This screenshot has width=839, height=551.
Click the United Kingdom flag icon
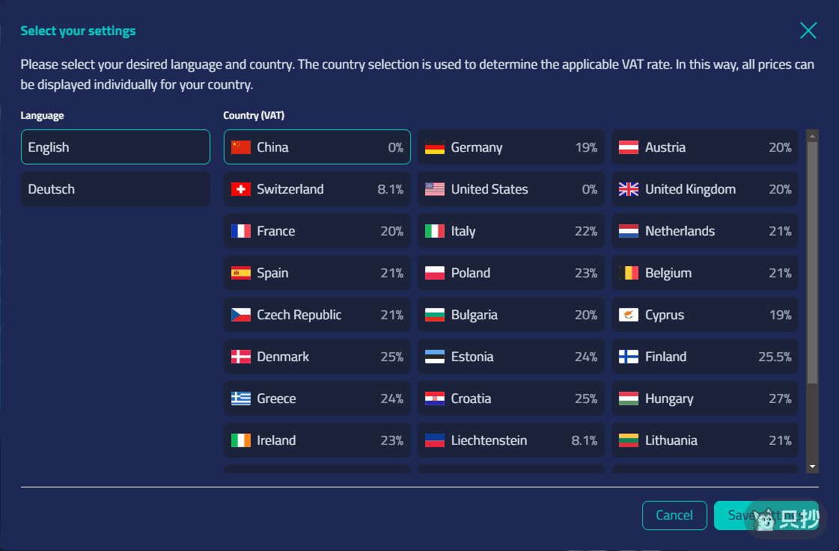coord(629,189)
